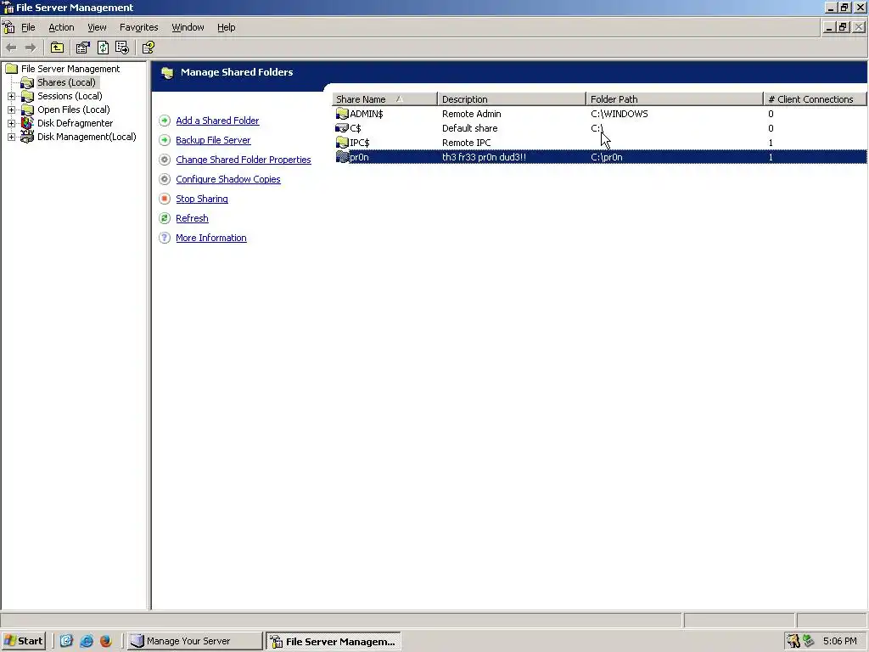Image resolution: width=869 pixels, height=652 pixels.
Task: Click the Help toolbar icon
Action: pyautogui.click(x=148, y=48)
